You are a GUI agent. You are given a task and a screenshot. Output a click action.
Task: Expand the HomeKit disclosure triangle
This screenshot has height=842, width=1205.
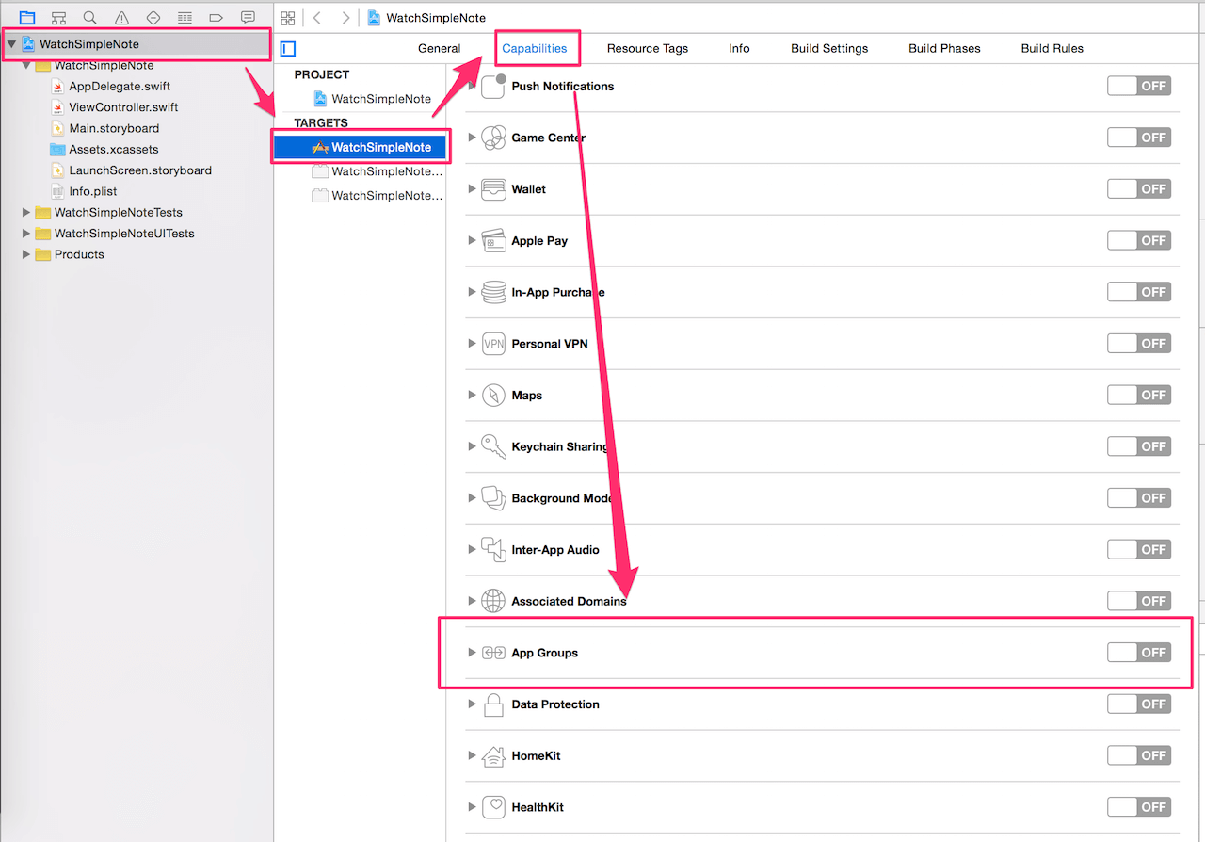pos(473,755)
